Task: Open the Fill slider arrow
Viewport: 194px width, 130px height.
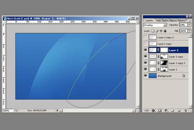Action: 189,31
